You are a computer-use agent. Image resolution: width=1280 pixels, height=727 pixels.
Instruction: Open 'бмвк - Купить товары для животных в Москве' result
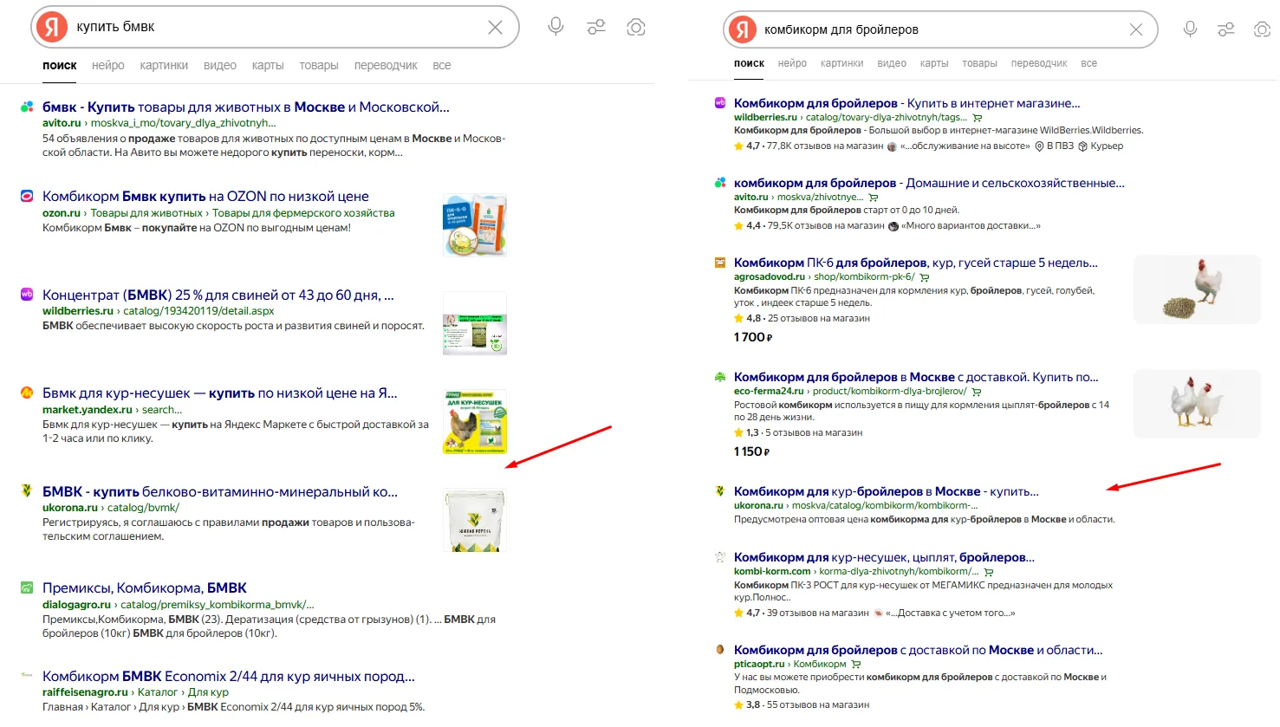pos(246,107)
